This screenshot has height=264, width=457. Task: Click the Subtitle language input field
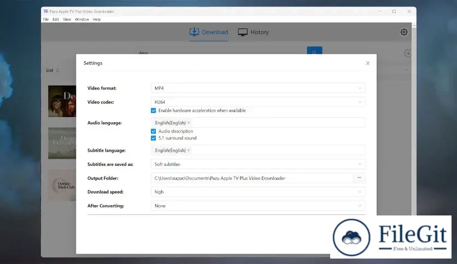pyautogui.click(x=258, y=151)
